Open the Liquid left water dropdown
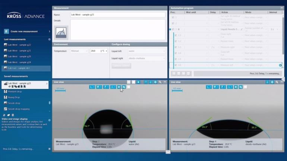This screenshot has width=287, height=161. (146, 51)
